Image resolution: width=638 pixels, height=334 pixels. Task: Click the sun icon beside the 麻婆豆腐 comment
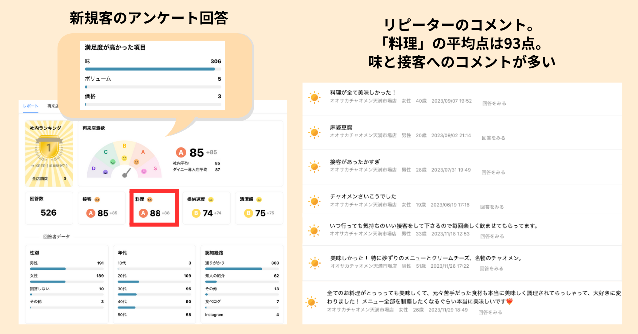click(314, 132)
